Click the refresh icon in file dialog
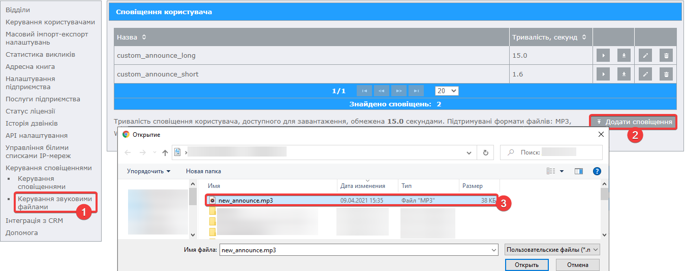 click(486, 152)
